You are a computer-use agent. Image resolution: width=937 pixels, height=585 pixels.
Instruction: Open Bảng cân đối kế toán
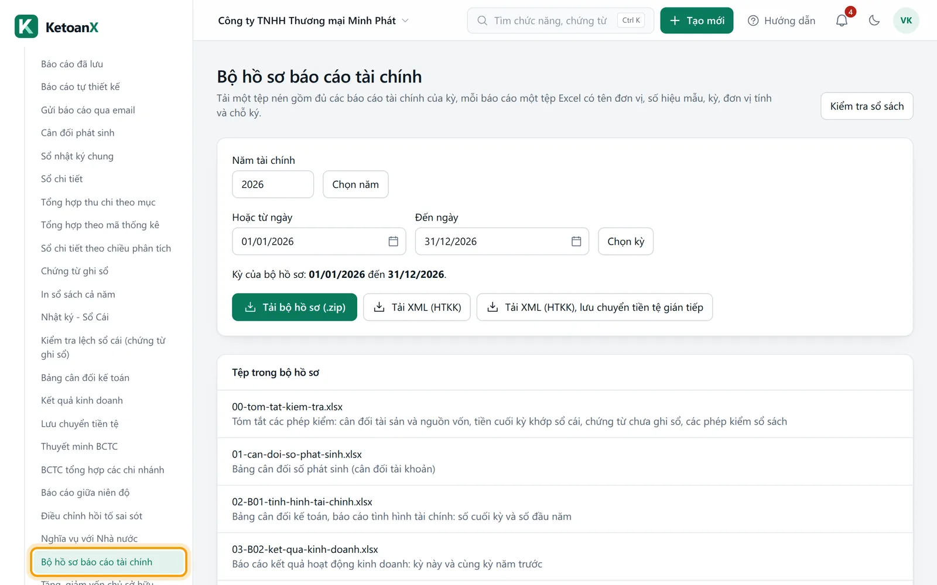pos(85,378)
